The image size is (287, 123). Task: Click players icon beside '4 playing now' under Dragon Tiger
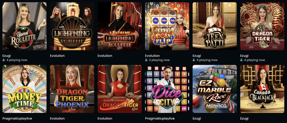(x=242, y=60)
